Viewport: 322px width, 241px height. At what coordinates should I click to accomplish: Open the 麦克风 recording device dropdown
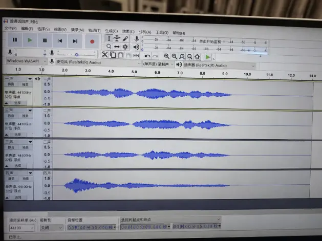(x=99, y=62)
